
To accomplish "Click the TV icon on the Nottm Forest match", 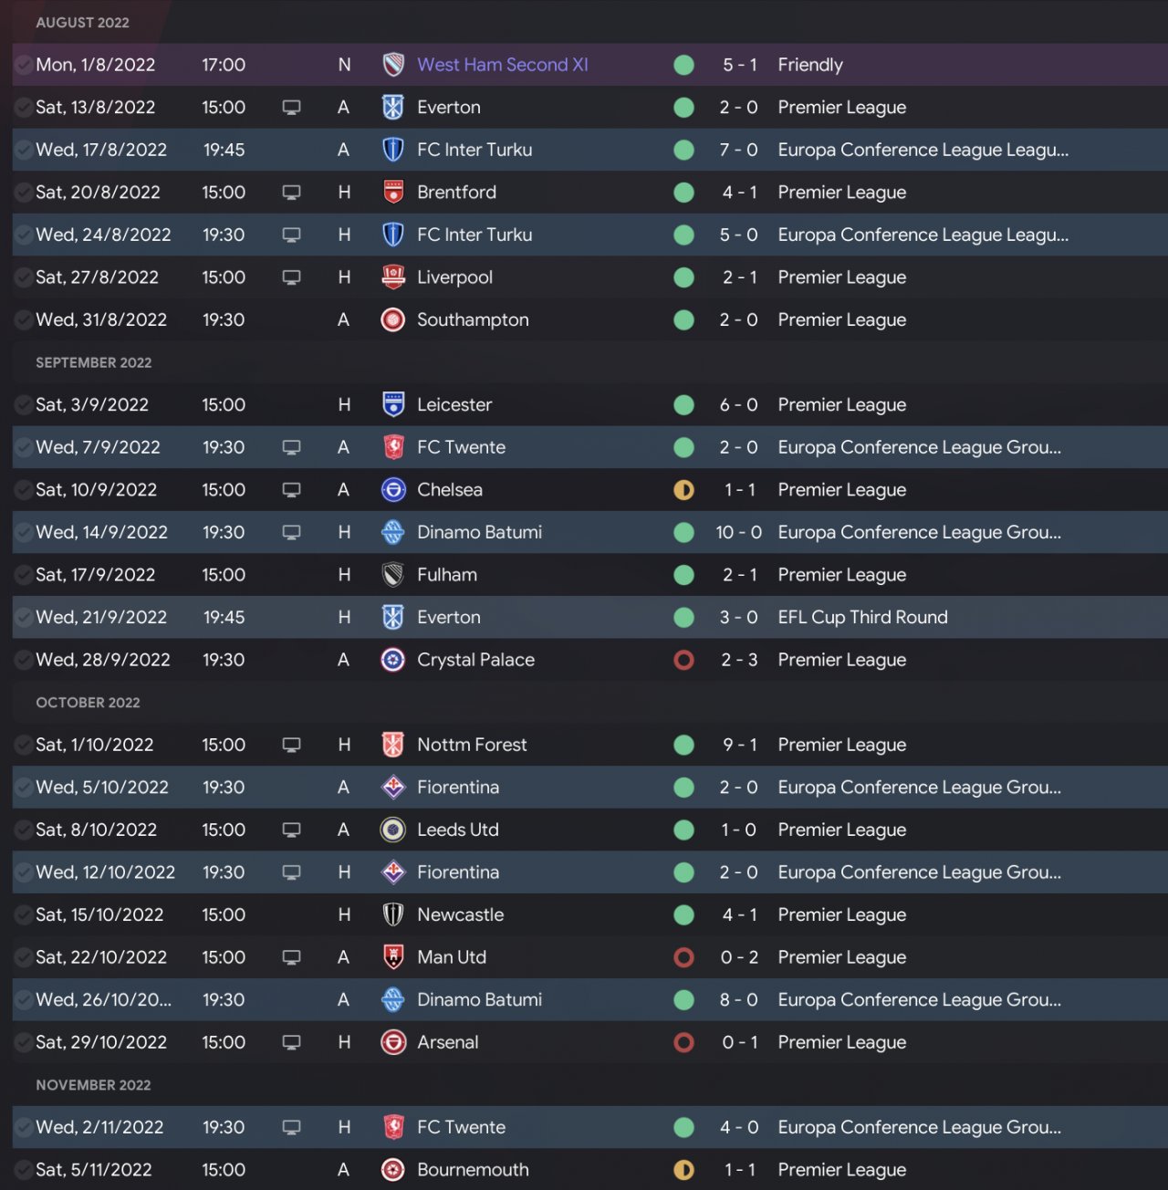I will [292, 745].
